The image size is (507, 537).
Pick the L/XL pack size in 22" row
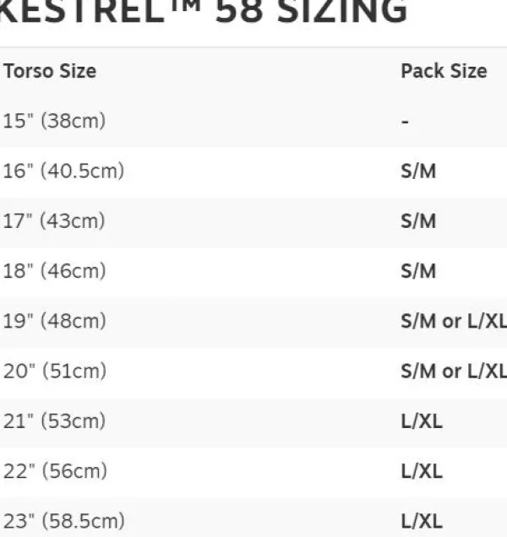click(422, 471)
